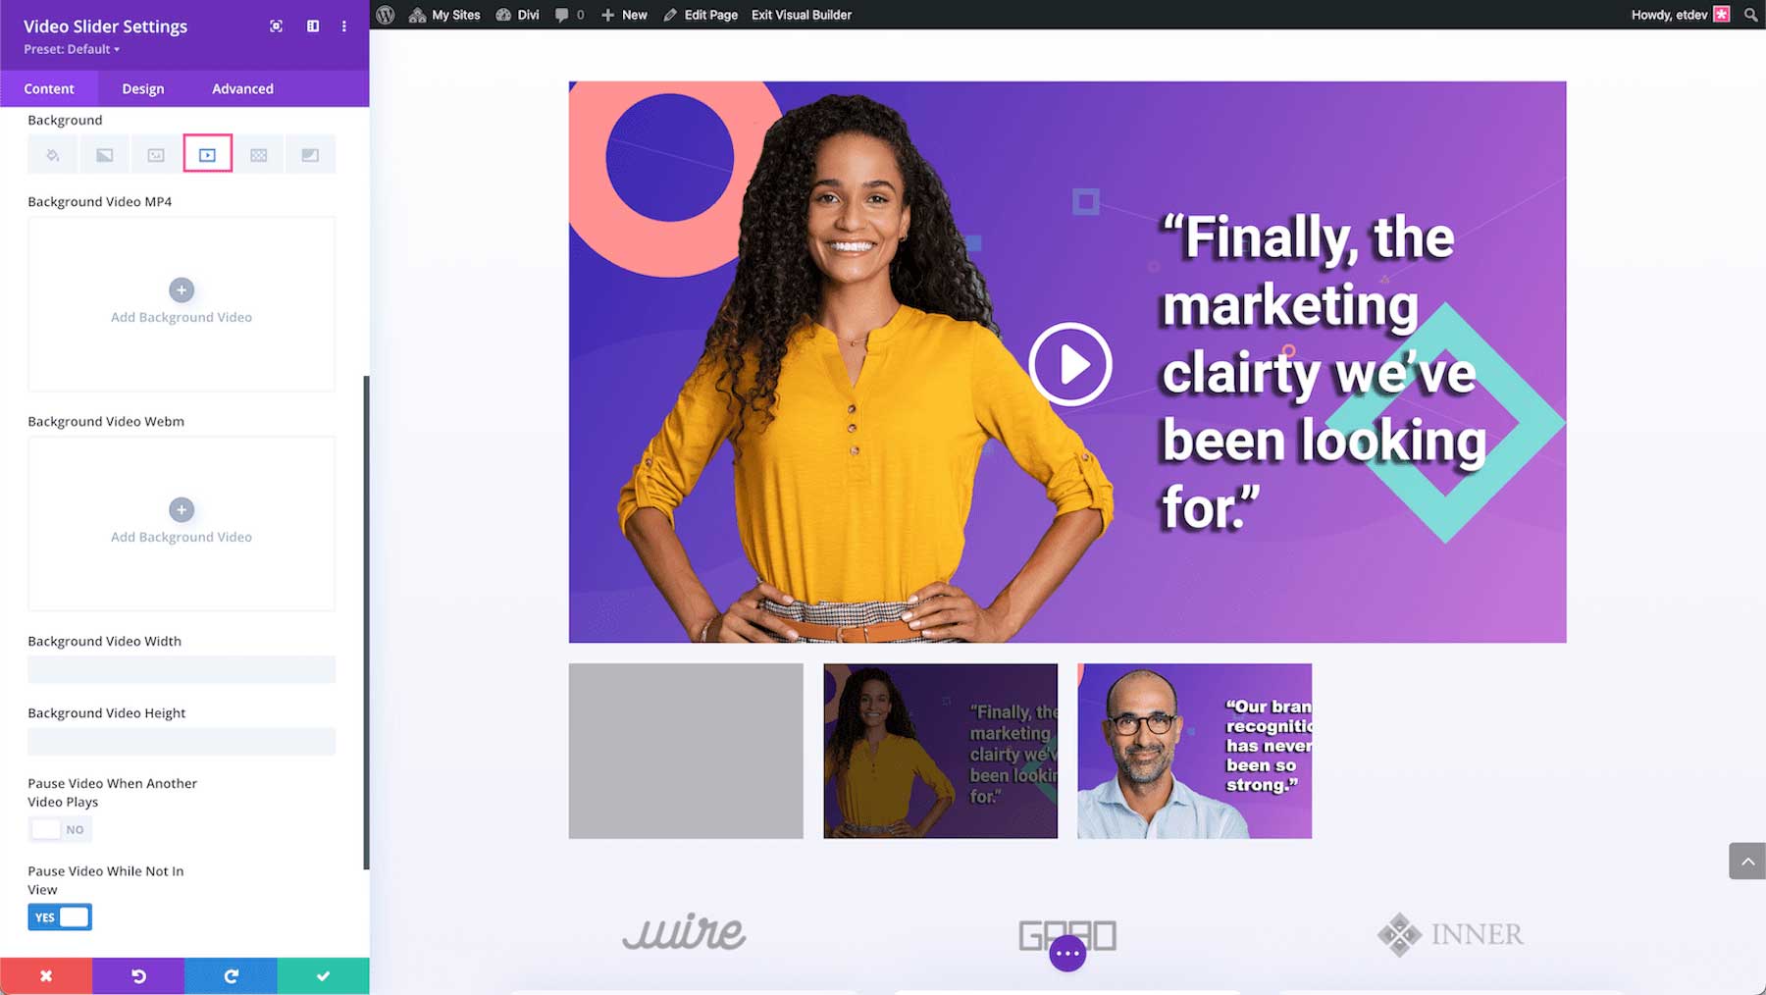This screenshot has width=1766, height=995.
Task: Open the three-dot options menu in settings header
Action: tap(343, 26)
